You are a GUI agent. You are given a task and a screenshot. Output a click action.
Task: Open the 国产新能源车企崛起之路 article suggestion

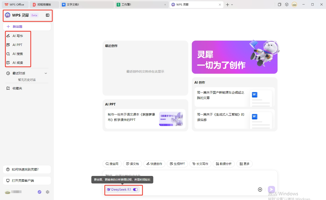click(235, 97)
